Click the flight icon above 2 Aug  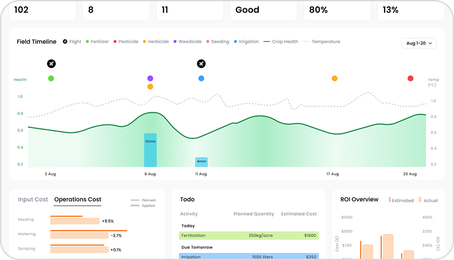pos(51,63)
